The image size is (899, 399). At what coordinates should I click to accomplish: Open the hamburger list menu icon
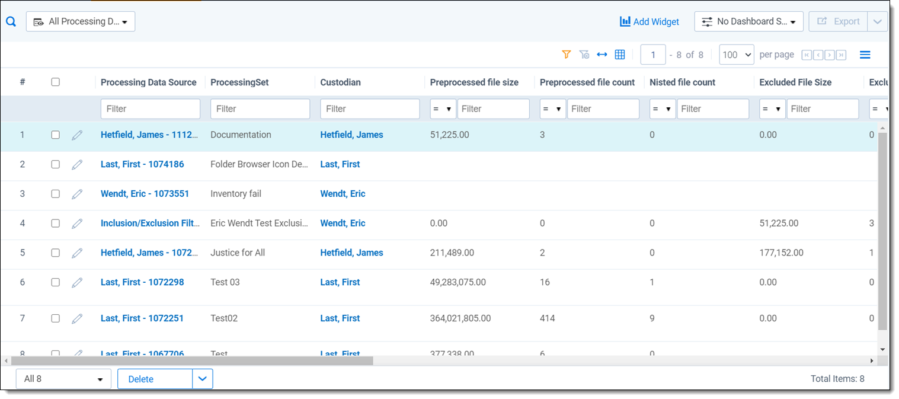click(865, 55)
